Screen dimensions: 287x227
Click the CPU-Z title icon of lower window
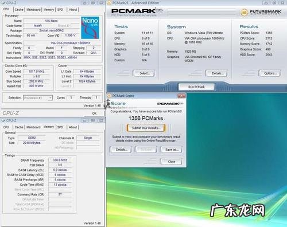pyautogui.click(x=3, y=120)
